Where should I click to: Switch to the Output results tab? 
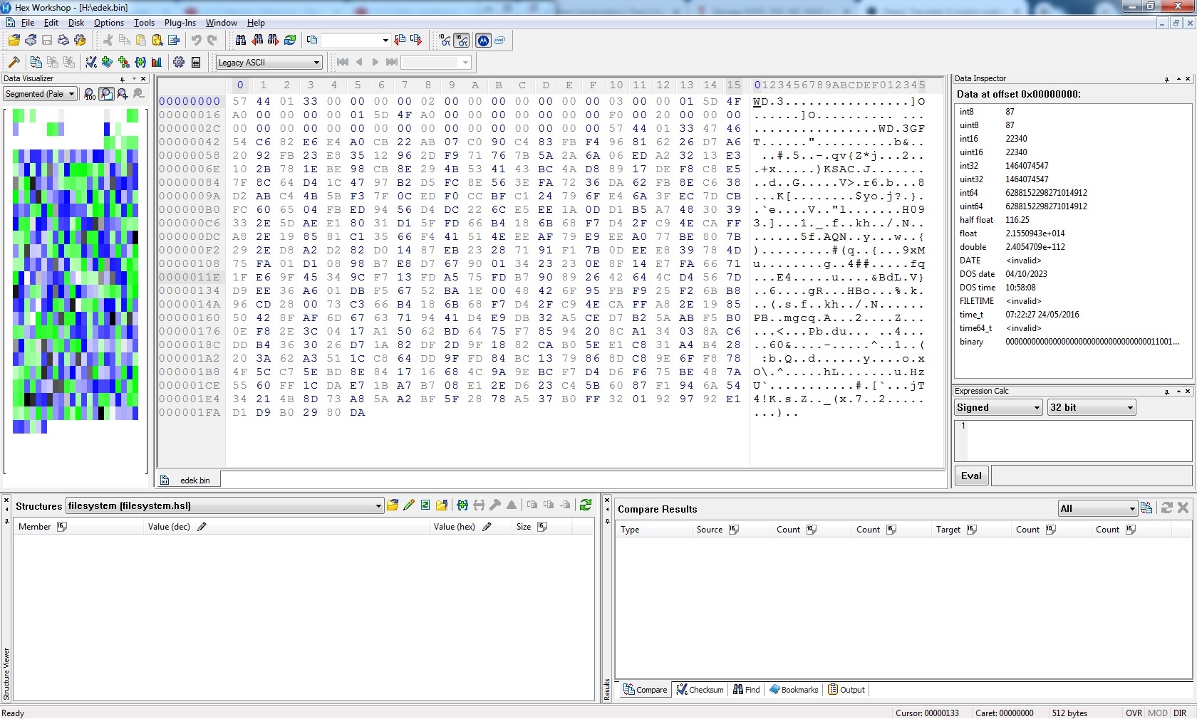(846, 690)
